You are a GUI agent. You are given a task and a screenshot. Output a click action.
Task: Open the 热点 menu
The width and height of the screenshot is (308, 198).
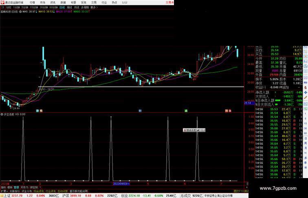pos(114,2)
